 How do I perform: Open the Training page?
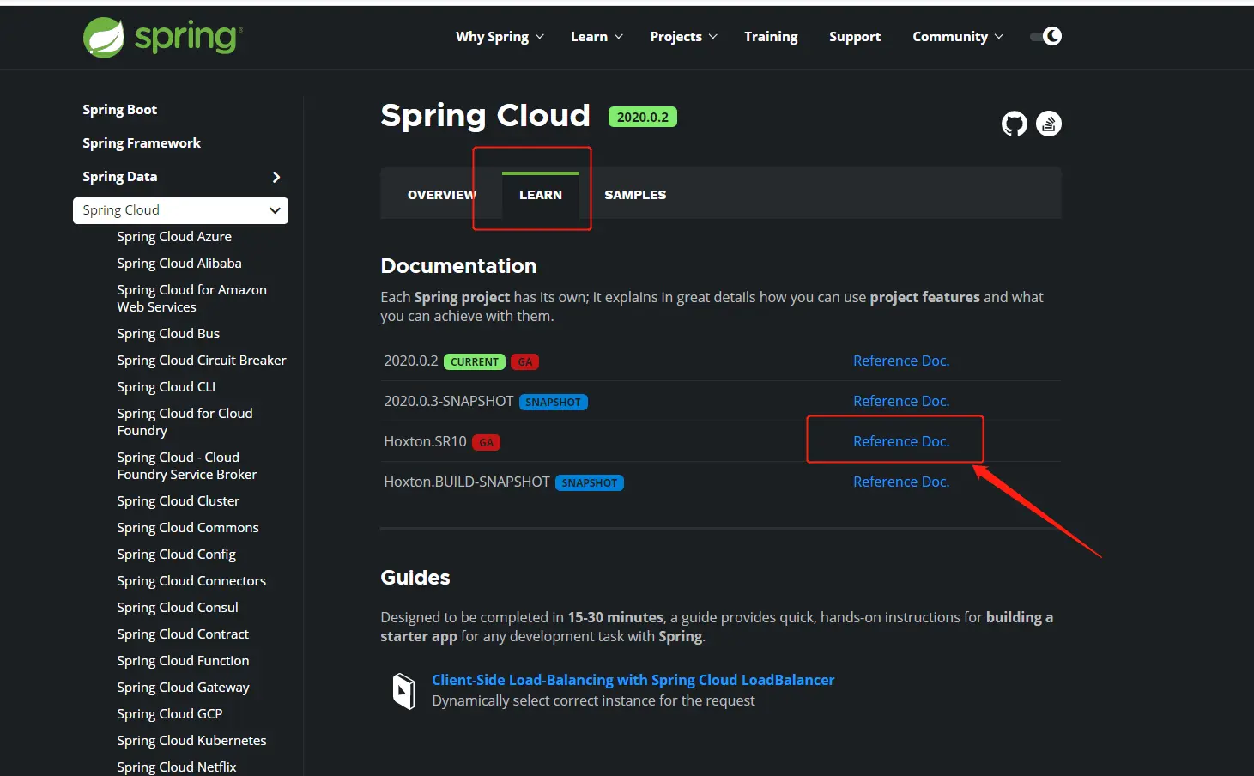coord(771,37)
